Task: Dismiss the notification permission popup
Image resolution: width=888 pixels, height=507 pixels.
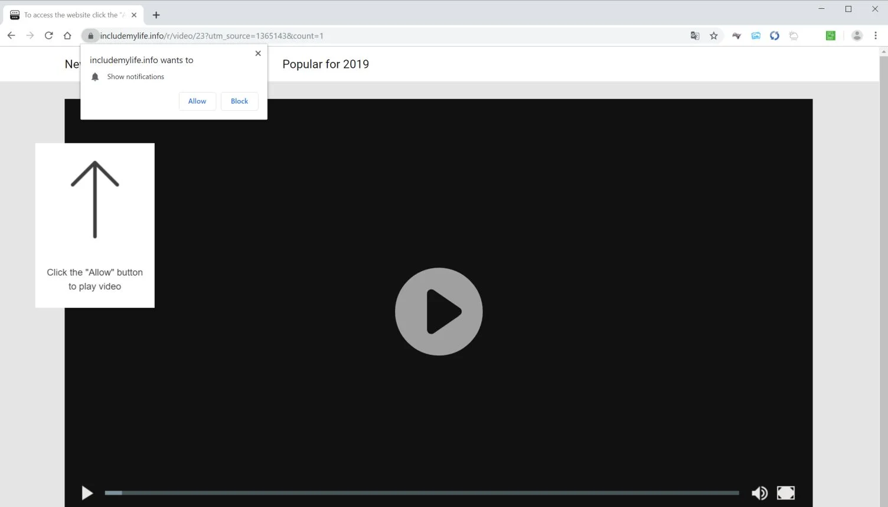Action: coord(258,53)
